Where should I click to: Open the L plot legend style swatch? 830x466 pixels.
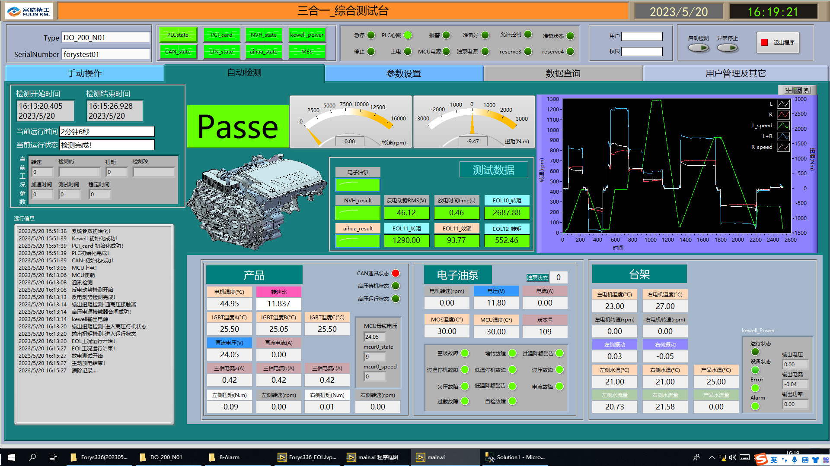[x=783, y=104]
